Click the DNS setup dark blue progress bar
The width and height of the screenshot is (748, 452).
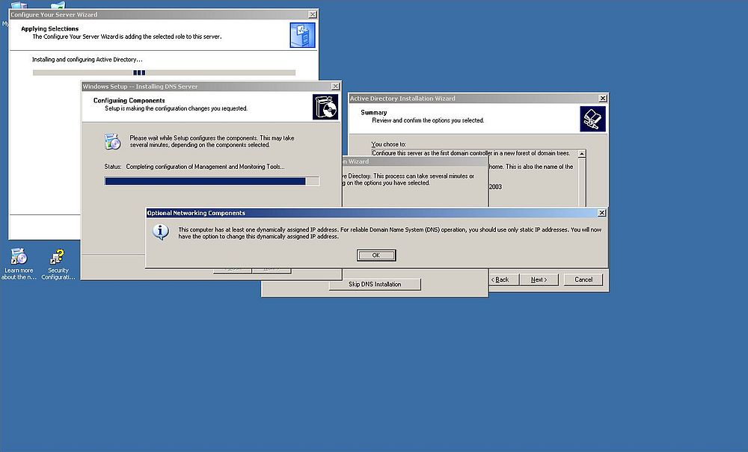(x=212, y=181)
